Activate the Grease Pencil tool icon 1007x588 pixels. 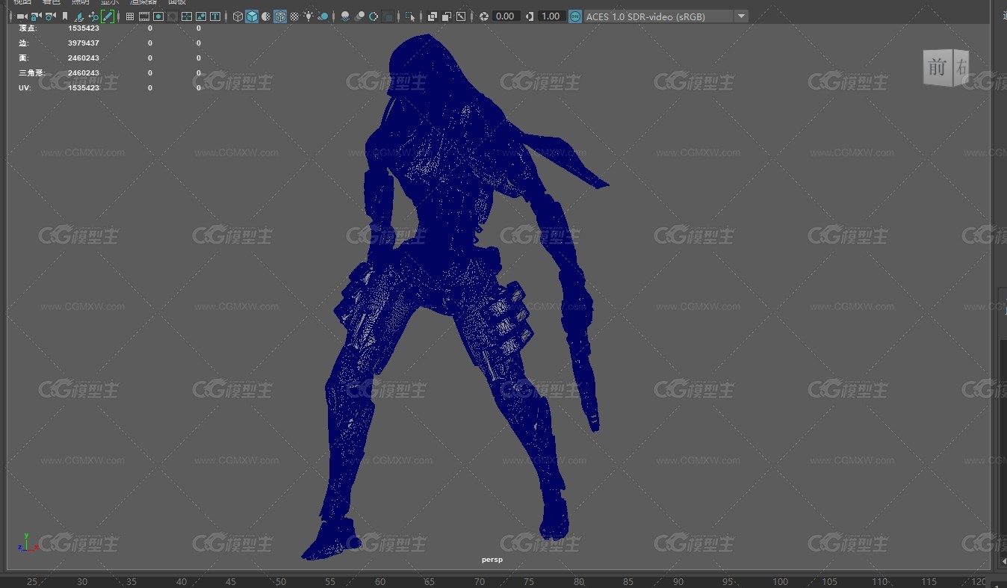[x=108, y=16]
